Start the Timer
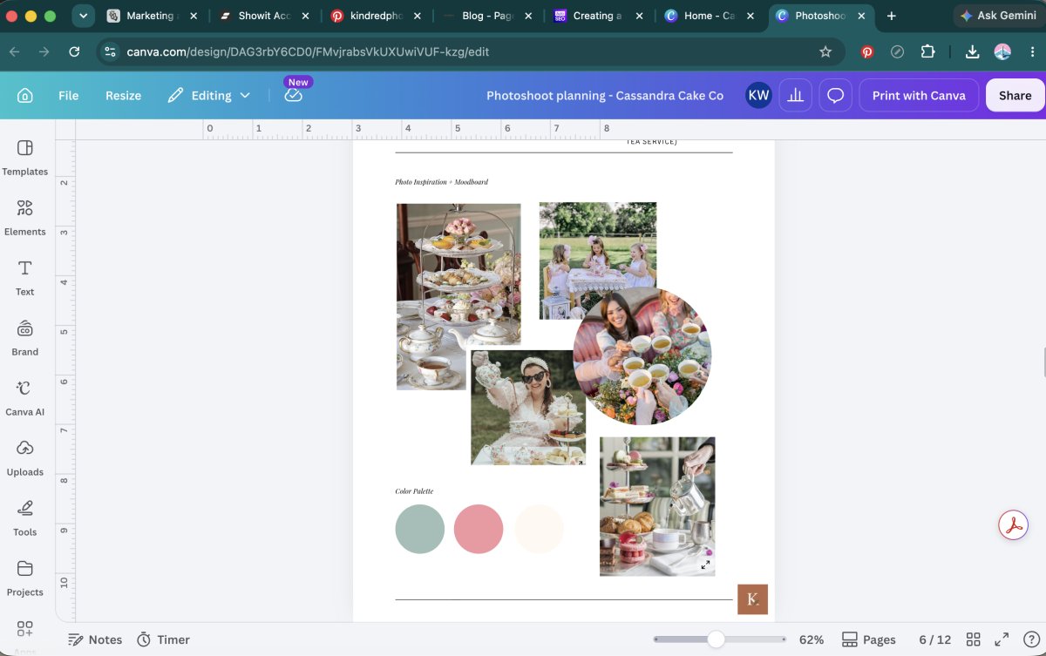 tap(163, 639)
